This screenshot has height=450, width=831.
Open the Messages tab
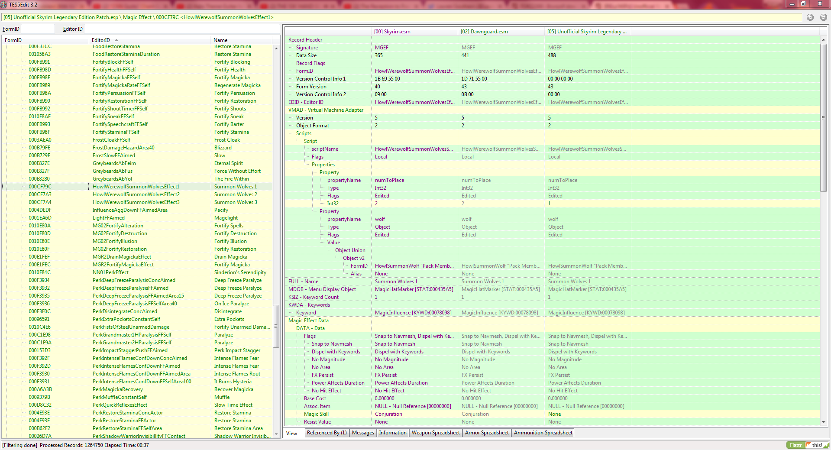click(x=363, y=433)
